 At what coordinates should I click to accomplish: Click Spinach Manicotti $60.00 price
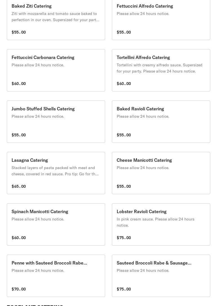coord(19,238)
